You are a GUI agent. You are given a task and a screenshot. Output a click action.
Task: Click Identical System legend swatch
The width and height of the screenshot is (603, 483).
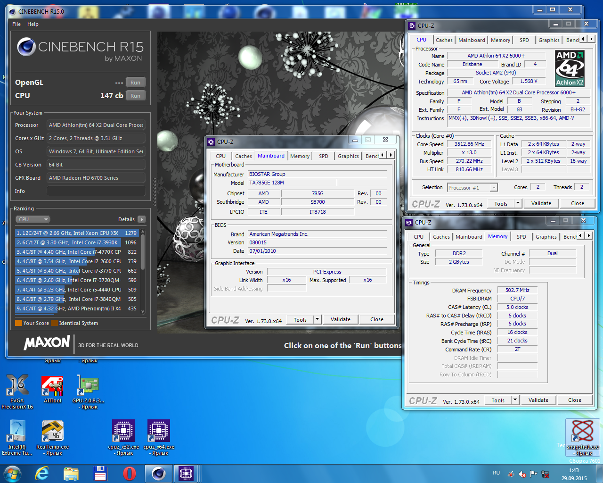pyautogui.click(x=54, y=323)
